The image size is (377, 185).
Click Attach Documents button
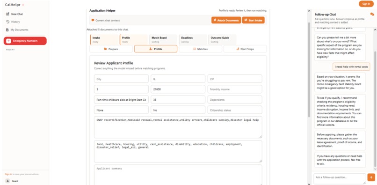tap(226, 20)
